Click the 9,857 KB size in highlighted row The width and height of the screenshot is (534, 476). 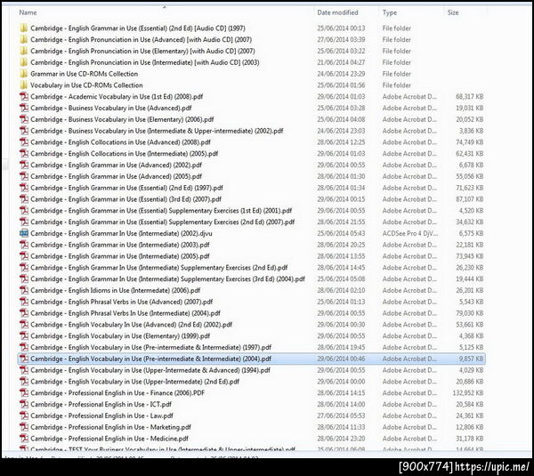471,359
